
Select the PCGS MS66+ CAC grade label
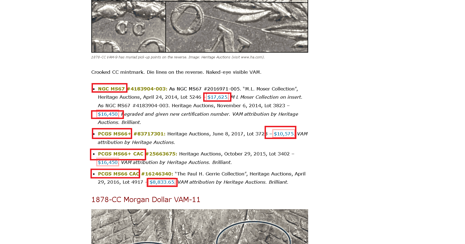point(121,154)
